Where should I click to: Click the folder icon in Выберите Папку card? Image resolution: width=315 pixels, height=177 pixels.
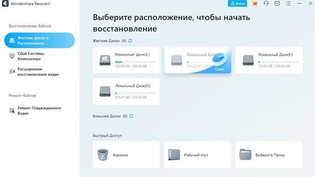coord(245,155)
